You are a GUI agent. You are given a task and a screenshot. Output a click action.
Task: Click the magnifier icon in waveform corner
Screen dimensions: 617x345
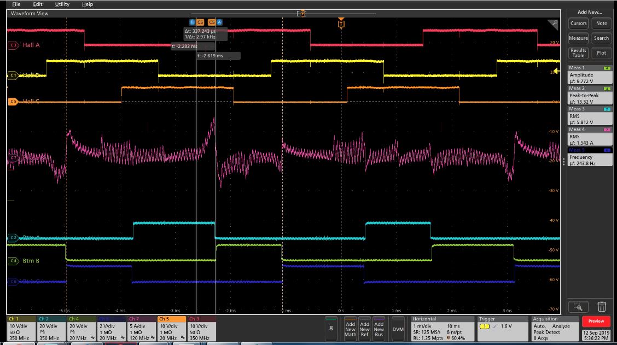pos(553,25)
